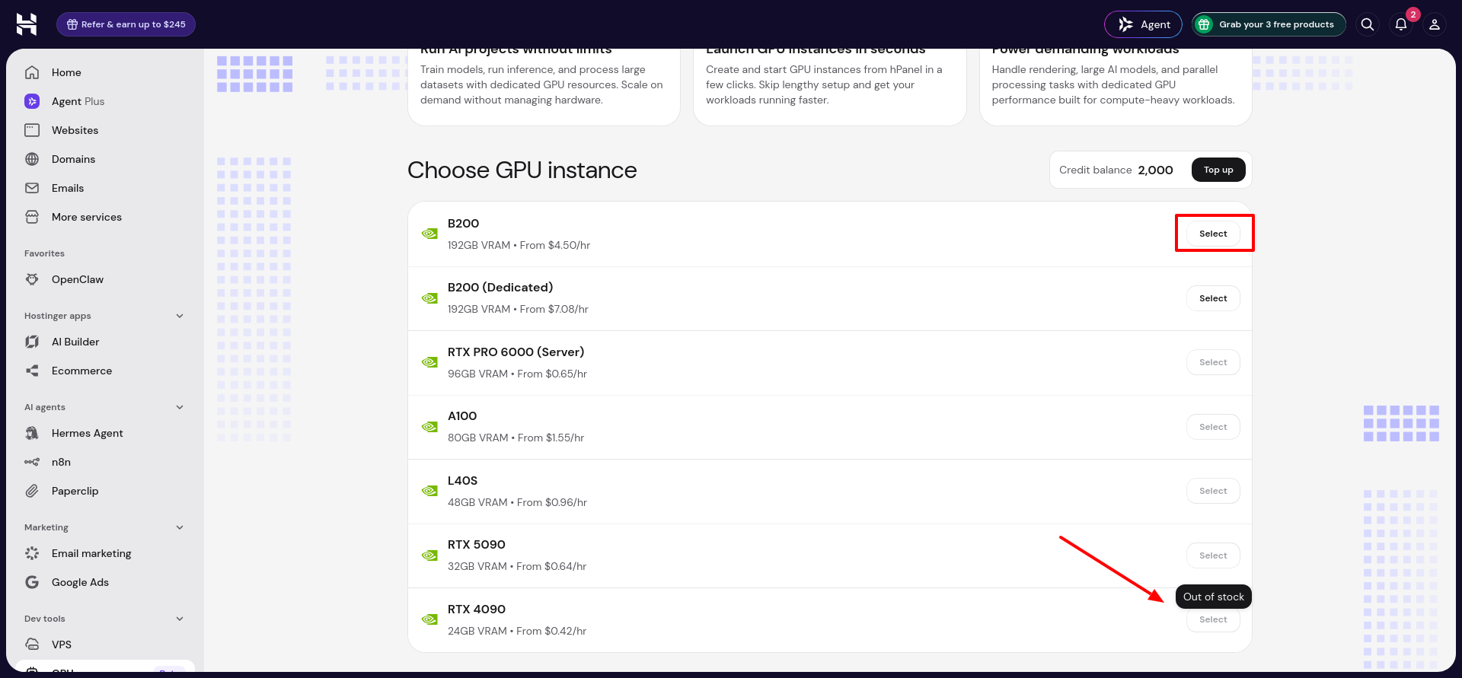1462x678 pixels.
Task: Open the Emails menu item
Action: (104, 188)
